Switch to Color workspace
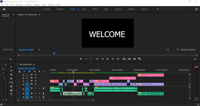 (84, 9)
